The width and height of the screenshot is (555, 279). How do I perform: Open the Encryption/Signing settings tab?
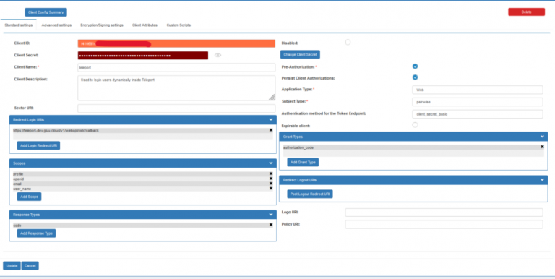pyautogui.click(x=102, y=25)
